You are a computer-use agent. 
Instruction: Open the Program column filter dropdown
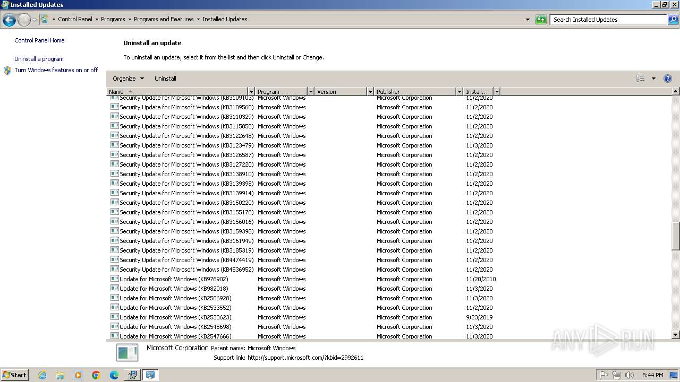click(311, 92)
